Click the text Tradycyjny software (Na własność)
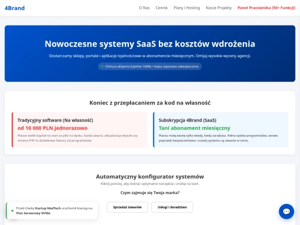The height and width of the screenshot is (225, 300). tap(56, 120)
